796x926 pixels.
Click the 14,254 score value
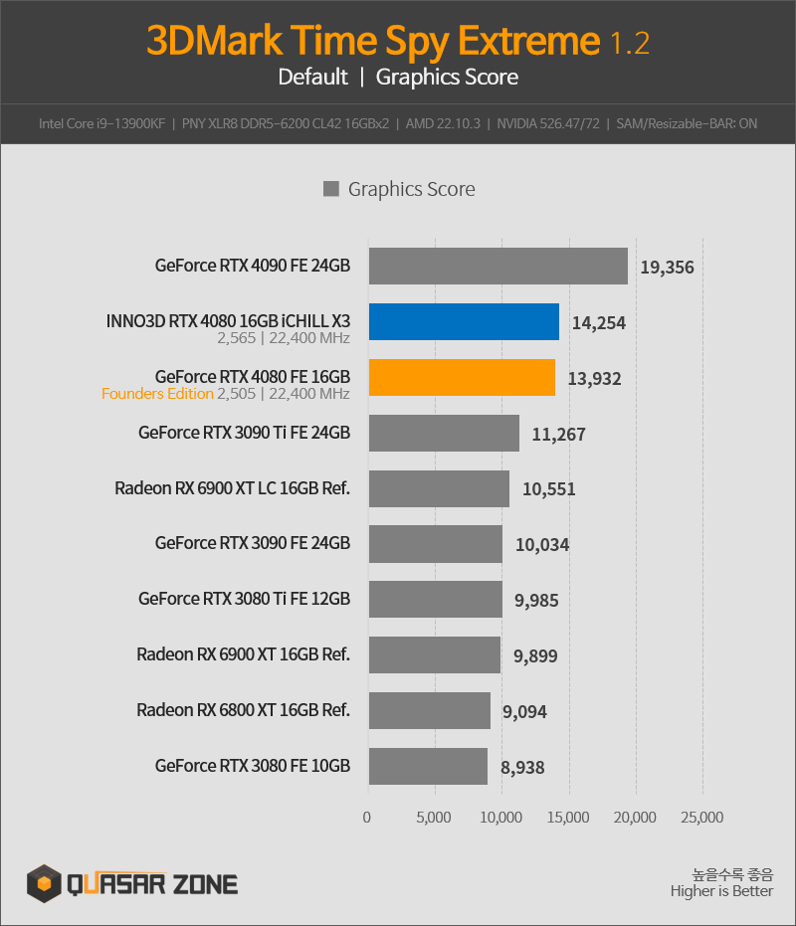coord(599,323)
